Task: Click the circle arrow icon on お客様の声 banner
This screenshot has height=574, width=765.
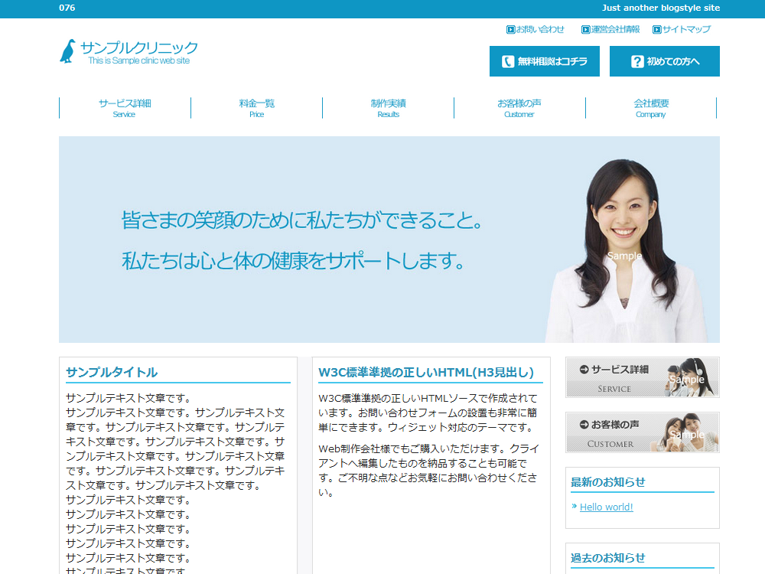Action: pos(584,425)
